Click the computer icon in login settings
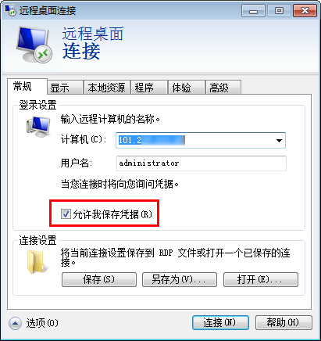Viewport: 321px width, 341px height. click(x=38, y=126)
